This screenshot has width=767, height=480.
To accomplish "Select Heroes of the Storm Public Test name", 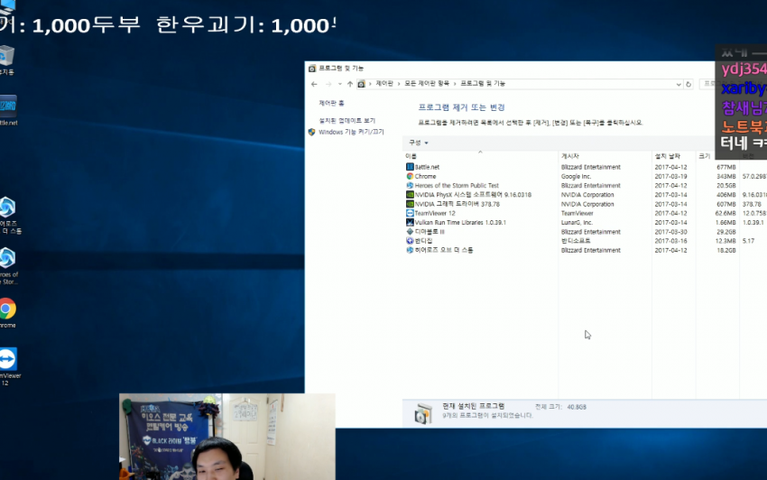I will (457, 186).
